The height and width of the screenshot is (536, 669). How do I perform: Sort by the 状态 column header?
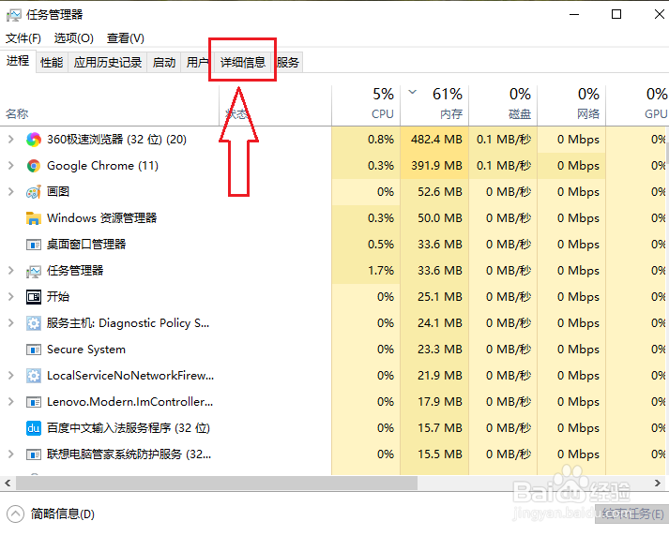pyautogui.click(x=275, y=106)
